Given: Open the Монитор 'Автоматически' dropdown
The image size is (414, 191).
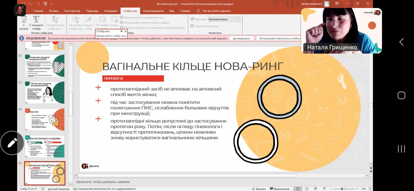Looking at the screenshot, I should [x=239, y=19].
